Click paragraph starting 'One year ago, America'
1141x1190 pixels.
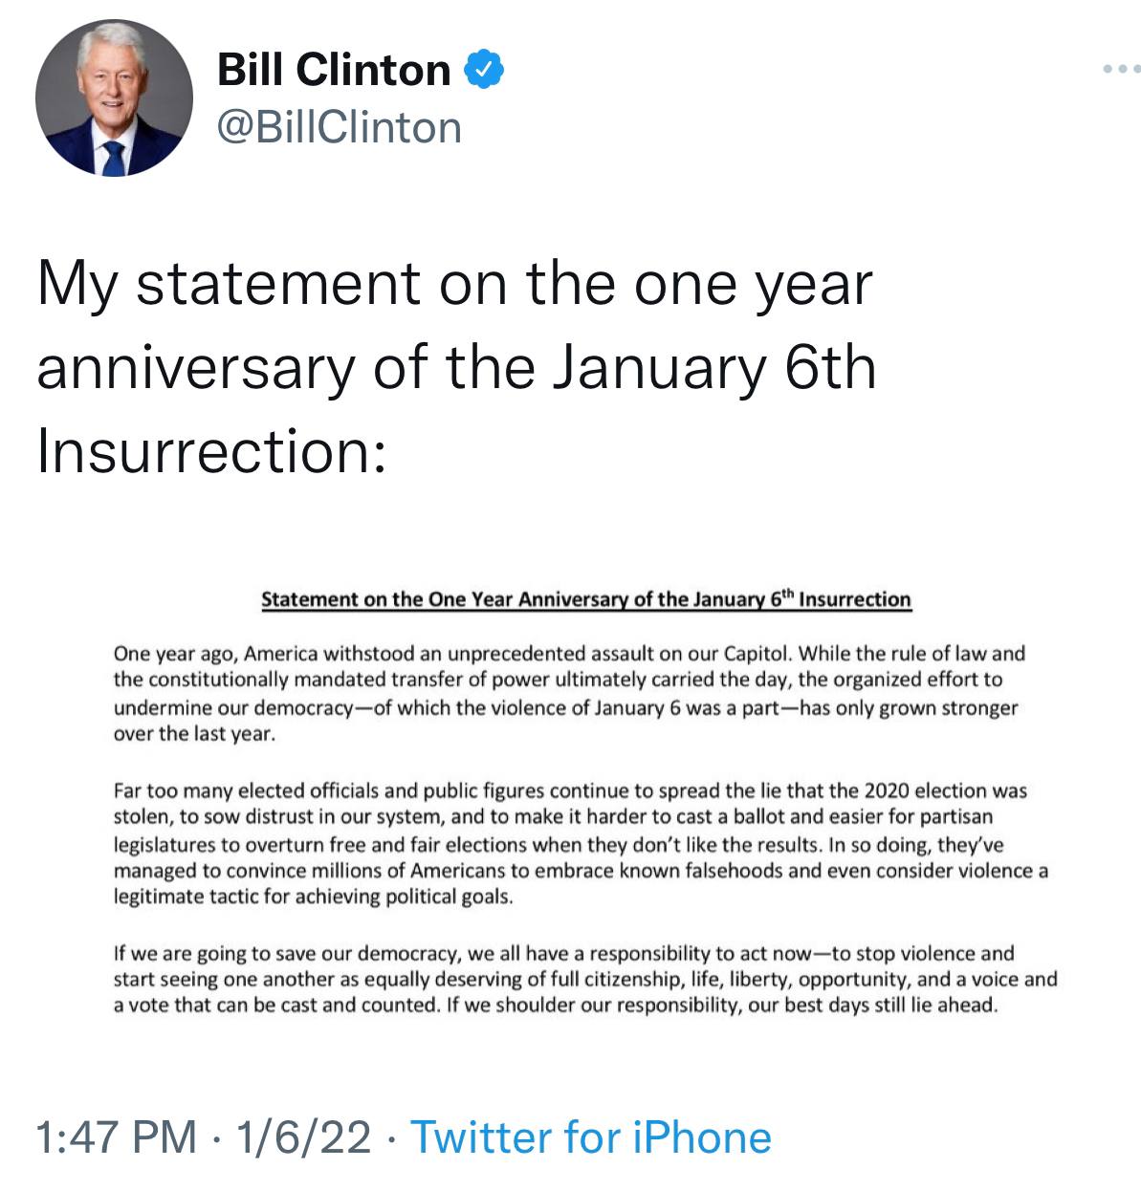click(x=569, y=695)
